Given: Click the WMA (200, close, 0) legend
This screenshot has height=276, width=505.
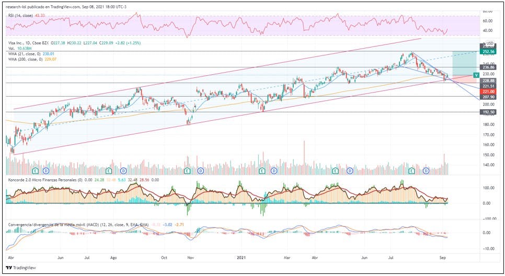Looking at the screenshot, I should (26, 59).
